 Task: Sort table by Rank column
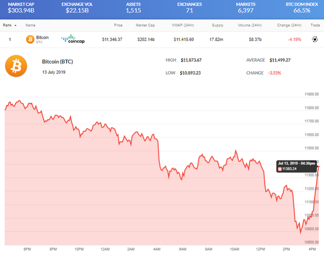coord(7,25)
